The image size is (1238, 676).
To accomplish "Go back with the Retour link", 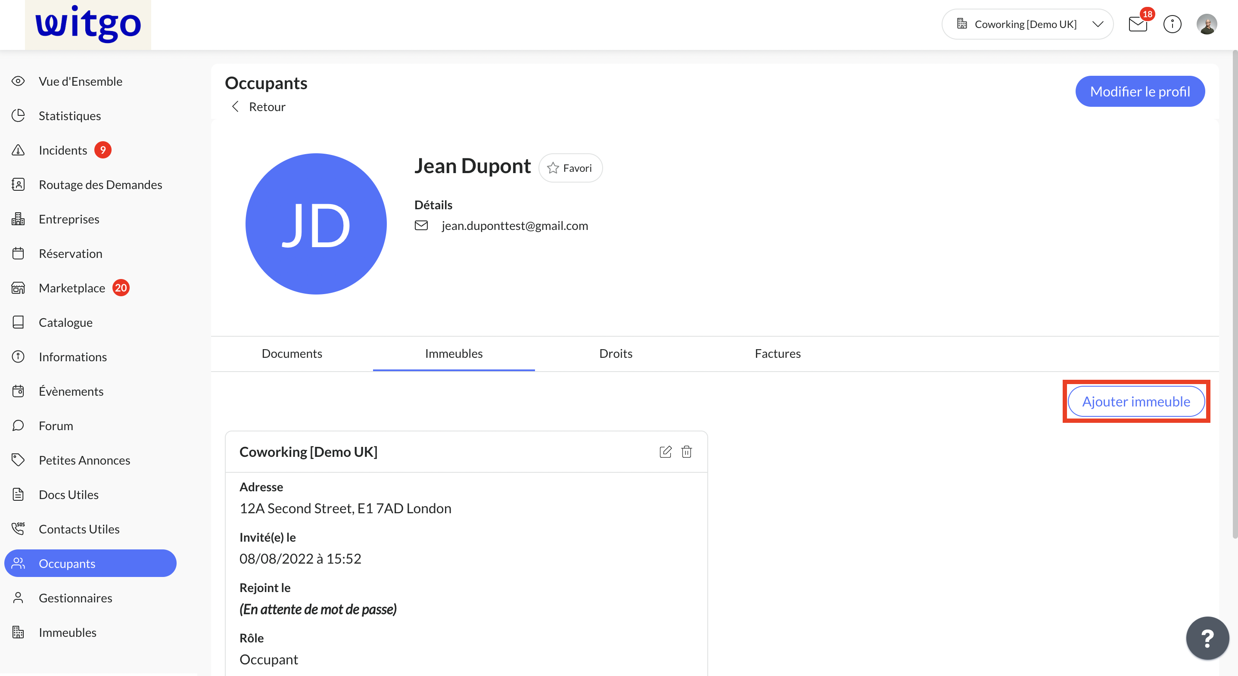I will point(258,107).
